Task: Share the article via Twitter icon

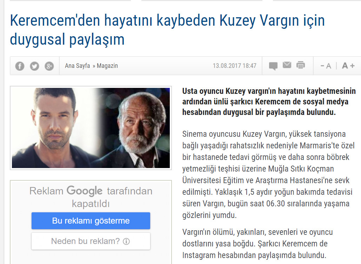Action: click(x=34, y=66)
